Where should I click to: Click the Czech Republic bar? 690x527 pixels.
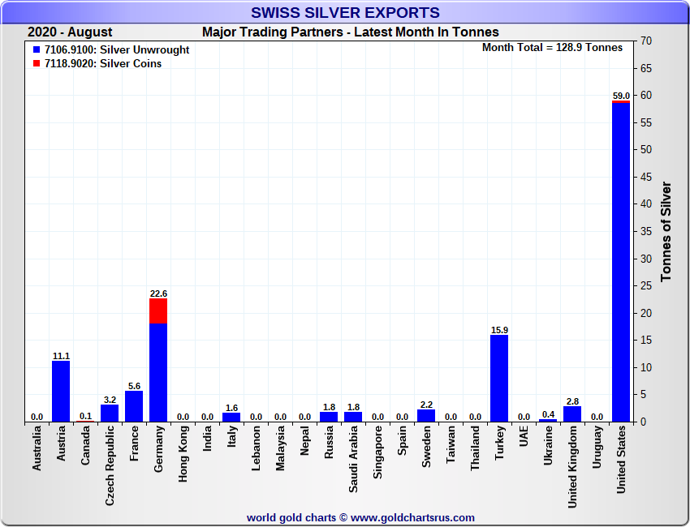[110, 413]
